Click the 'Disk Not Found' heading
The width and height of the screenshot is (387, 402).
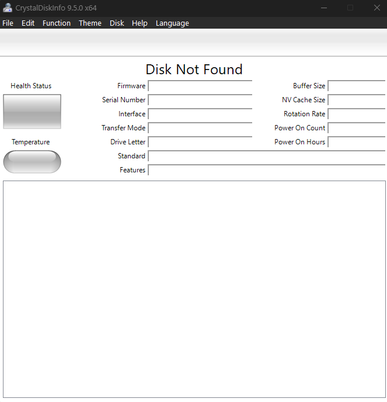[x=194, y=69]
